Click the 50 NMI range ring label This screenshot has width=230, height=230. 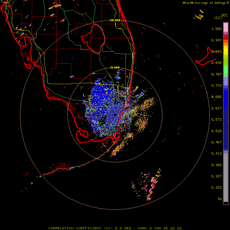[x=115, y=67]
